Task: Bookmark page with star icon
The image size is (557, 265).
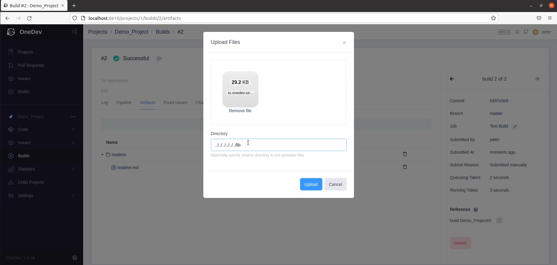Action: (493, 18)
